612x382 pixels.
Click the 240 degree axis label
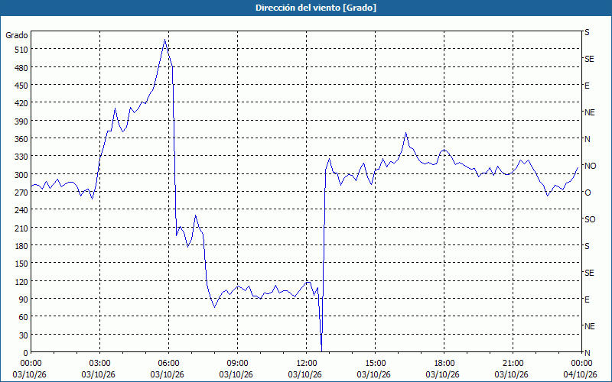[x=21, y=210]
